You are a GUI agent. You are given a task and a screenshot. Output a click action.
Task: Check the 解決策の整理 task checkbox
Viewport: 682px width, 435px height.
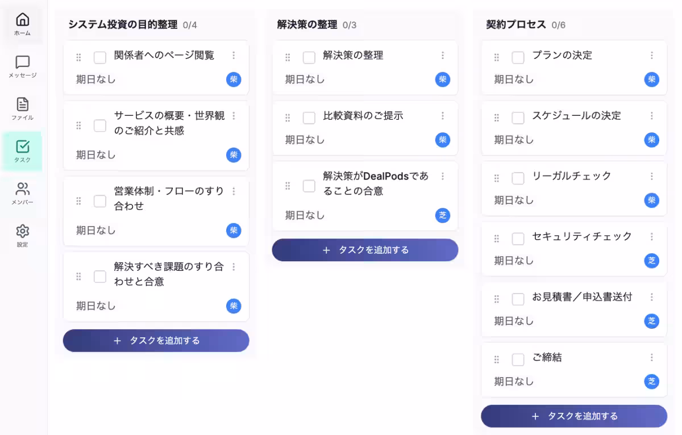(309, 56)
